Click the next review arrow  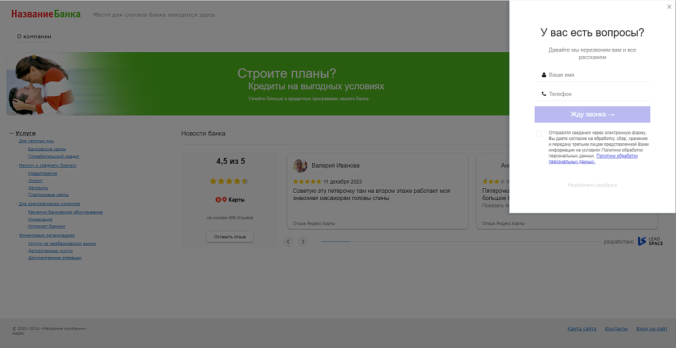click(304, 242)
